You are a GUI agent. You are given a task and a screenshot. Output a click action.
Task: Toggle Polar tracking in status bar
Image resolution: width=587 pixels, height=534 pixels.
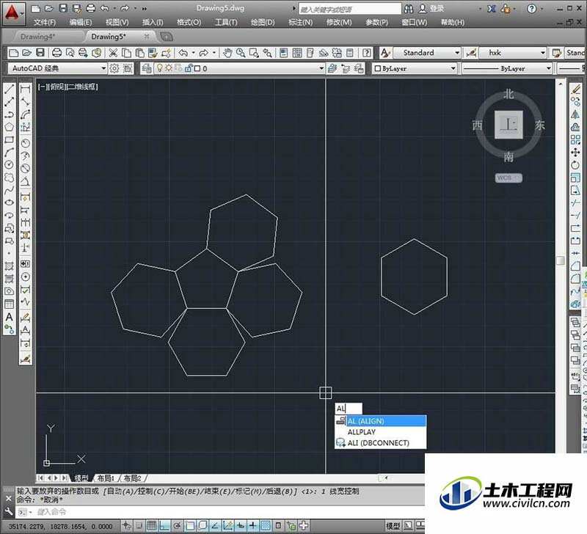point(177,526)
